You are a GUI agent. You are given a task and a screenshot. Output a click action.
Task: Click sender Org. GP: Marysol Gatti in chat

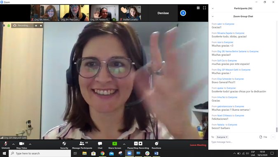click(228, 70)
